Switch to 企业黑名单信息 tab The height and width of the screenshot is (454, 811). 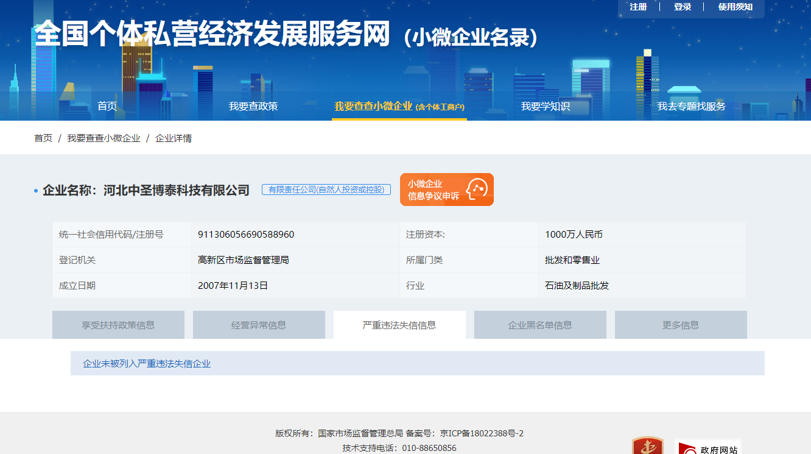pos(540,325)
